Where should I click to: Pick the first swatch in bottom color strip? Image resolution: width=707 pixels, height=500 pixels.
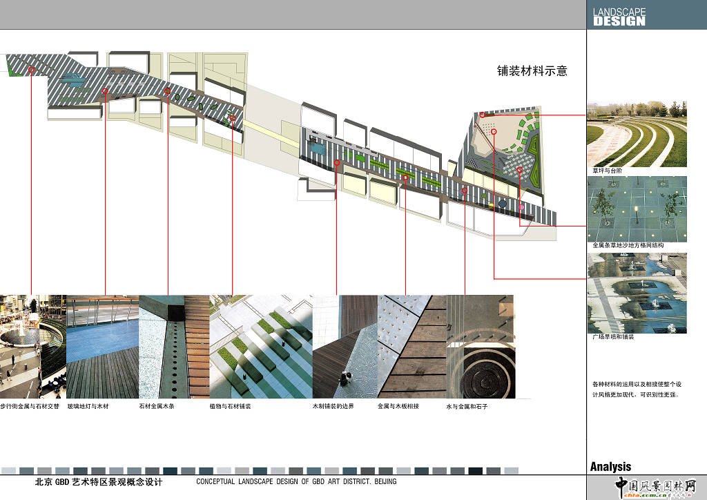[8, 471]
